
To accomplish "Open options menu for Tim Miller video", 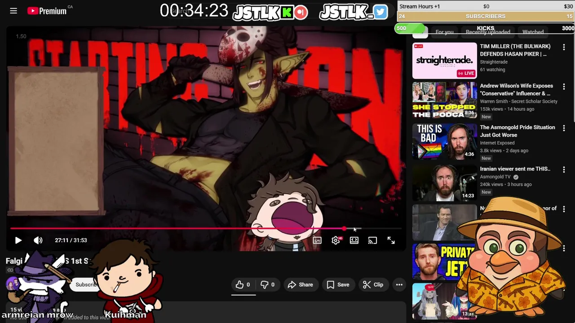I will [564, 47].
